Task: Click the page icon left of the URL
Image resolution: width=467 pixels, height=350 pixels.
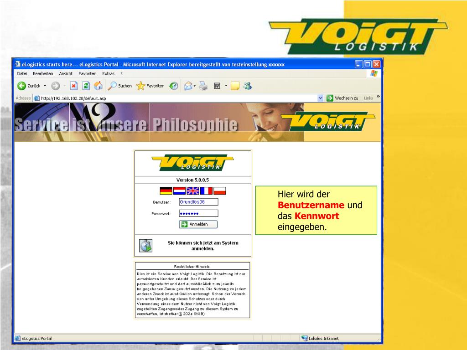Action: point(36,98)
